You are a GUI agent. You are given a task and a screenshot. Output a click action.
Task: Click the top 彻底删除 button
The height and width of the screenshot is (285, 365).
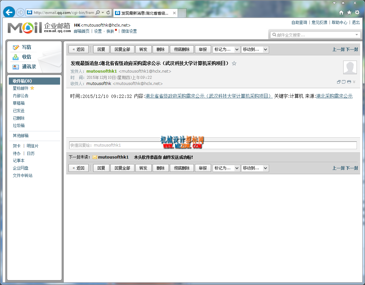click(182, 50)
